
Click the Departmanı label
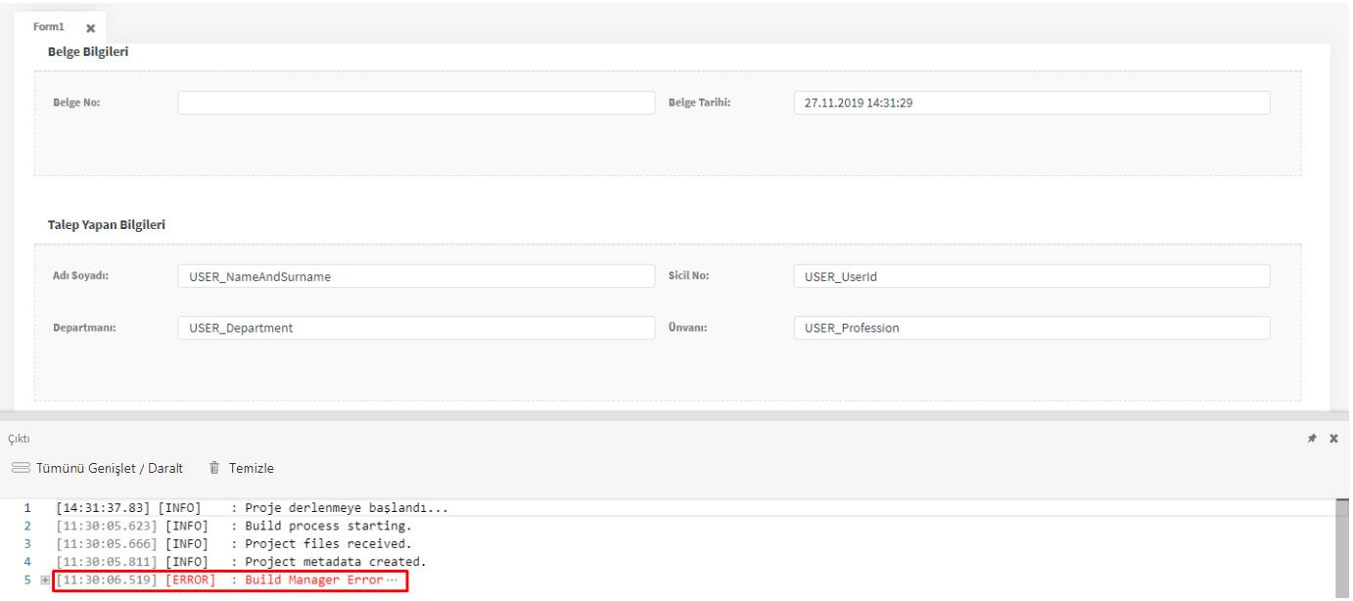coord(84,328)
